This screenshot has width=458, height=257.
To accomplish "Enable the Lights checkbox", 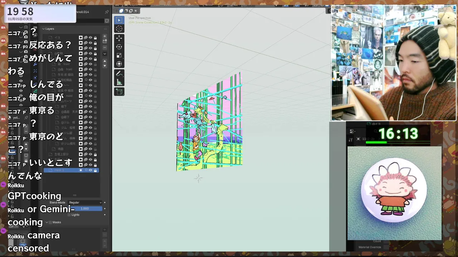I will (x=69, y=215).
